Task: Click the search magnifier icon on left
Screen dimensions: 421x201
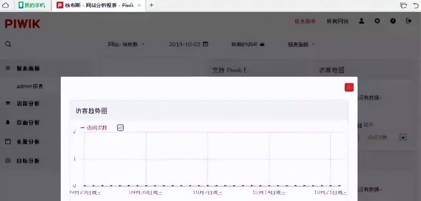Action: 8,44
